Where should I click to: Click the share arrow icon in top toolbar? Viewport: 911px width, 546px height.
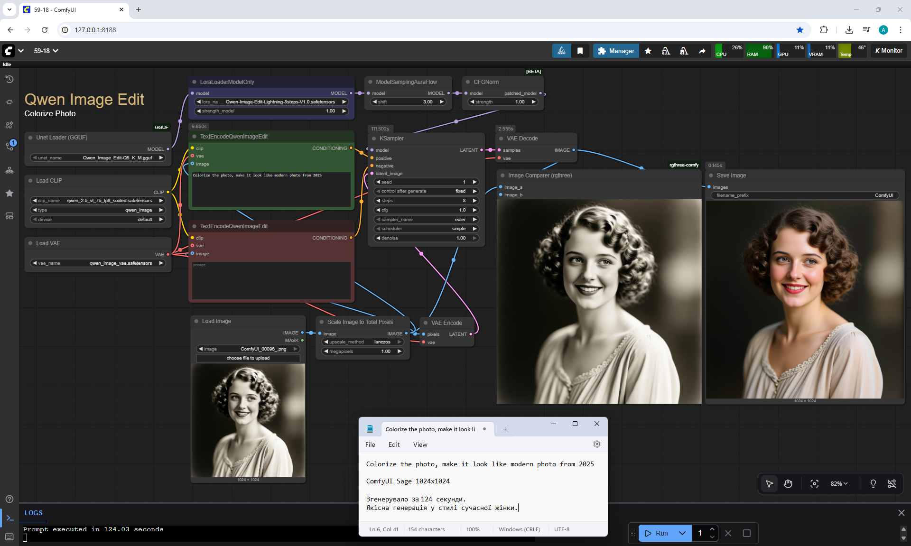click(702, 51)
